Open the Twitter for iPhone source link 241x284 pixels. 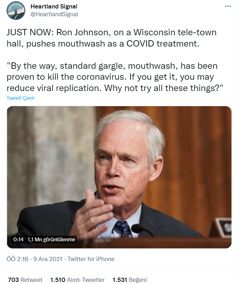(x=91, y=259)
